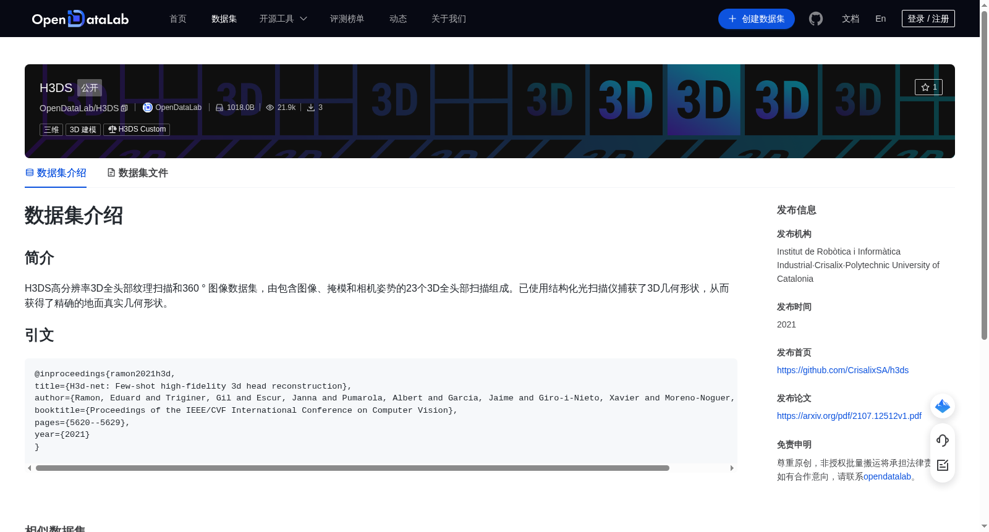This screenshot has height=532, width=989.
Task: Click the pages={5620--5629} citation line
Action: [82, 423]
